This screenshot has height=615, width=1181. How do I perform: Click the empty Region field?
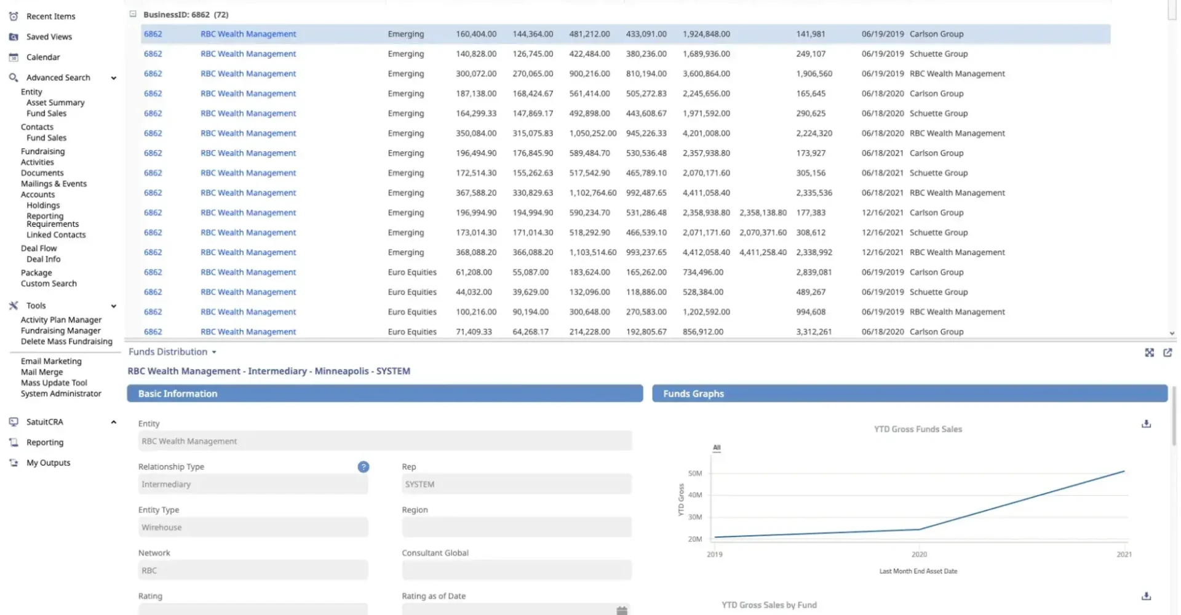(x=517, y=527)
